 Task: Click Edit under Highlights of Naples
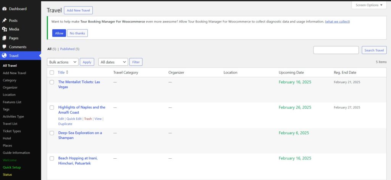point(61,119)
